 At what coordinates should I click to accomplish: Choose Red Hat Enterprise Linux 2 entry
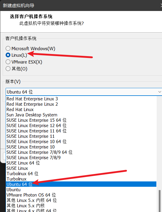pyautogui.click(x=81, y=104)
